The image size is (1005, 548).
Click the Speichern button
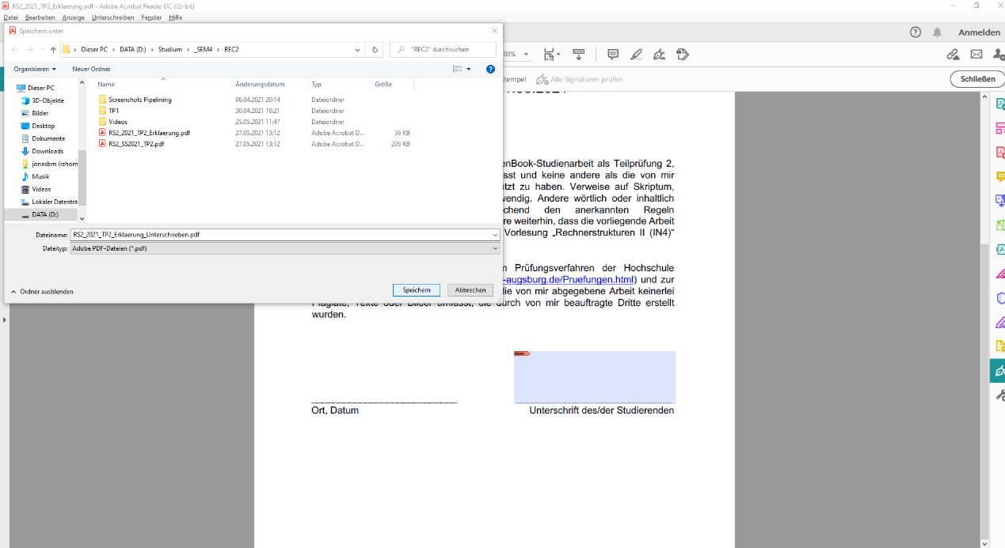click(416, 290)
